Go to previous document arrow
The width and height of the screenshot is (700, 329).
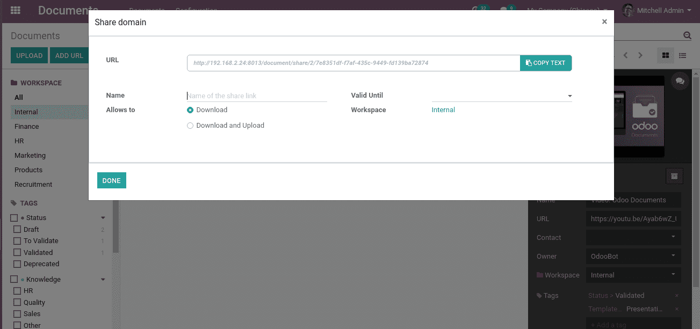click(x=625, y=55)
